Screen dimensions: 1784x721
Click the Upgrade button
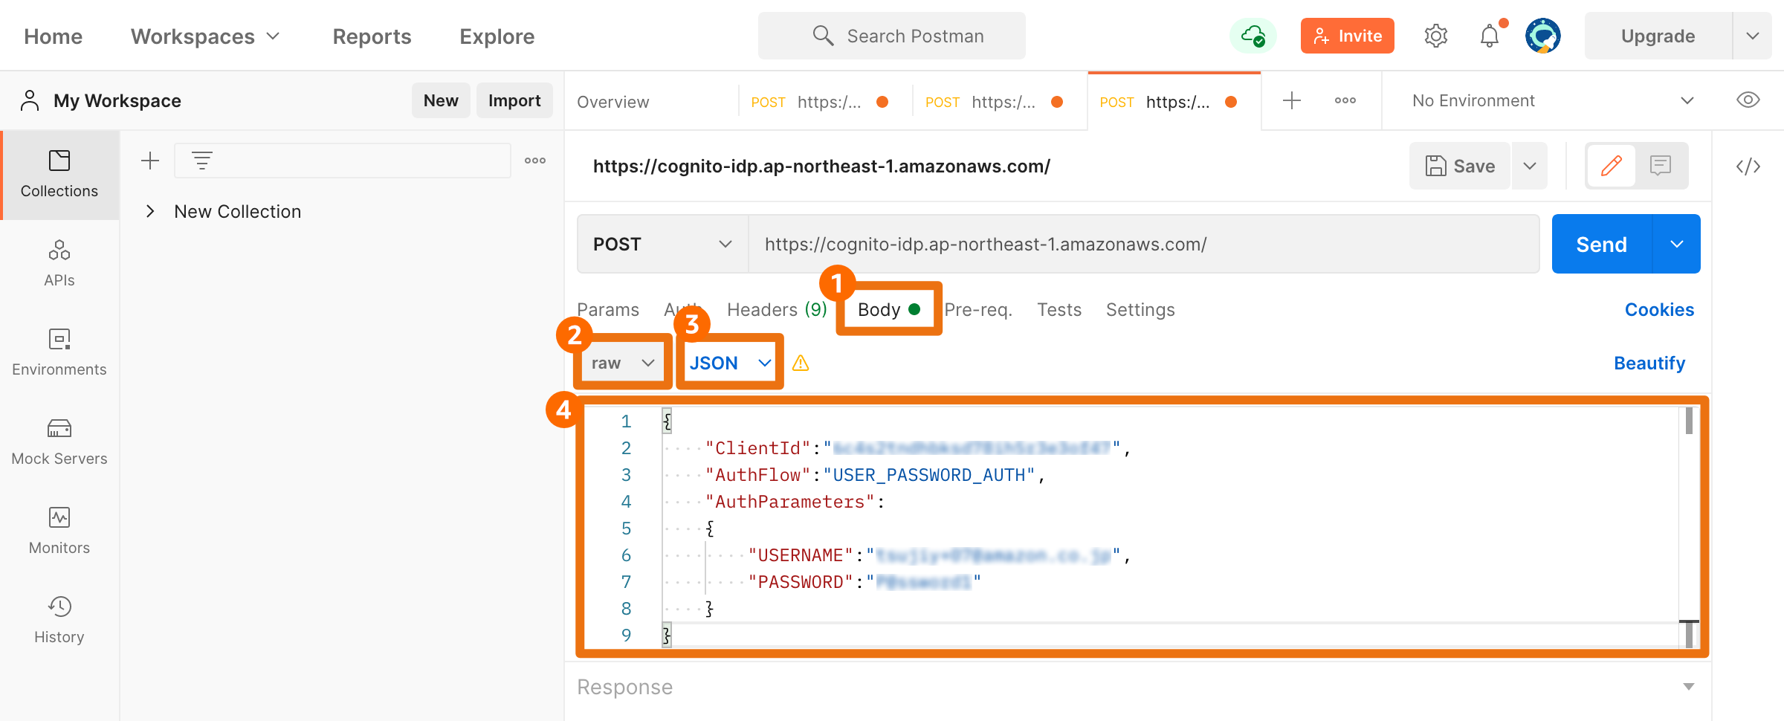tap(1658, 36)
